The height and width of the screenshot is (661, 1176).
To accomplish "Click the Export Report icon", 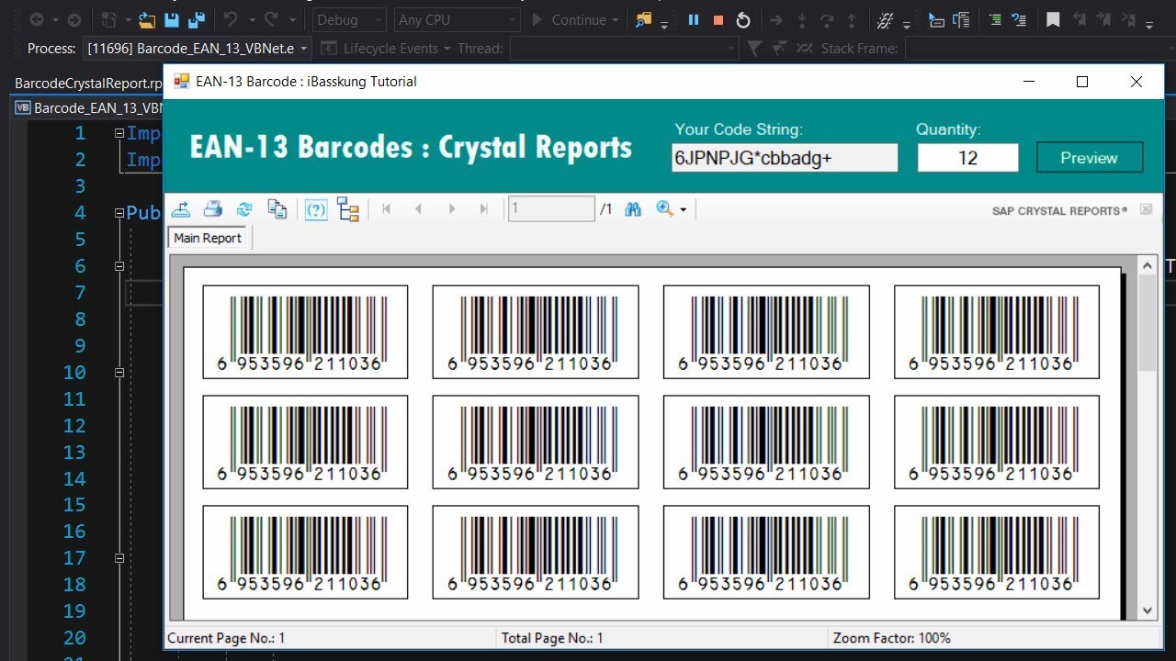I will tap(181, 209).
